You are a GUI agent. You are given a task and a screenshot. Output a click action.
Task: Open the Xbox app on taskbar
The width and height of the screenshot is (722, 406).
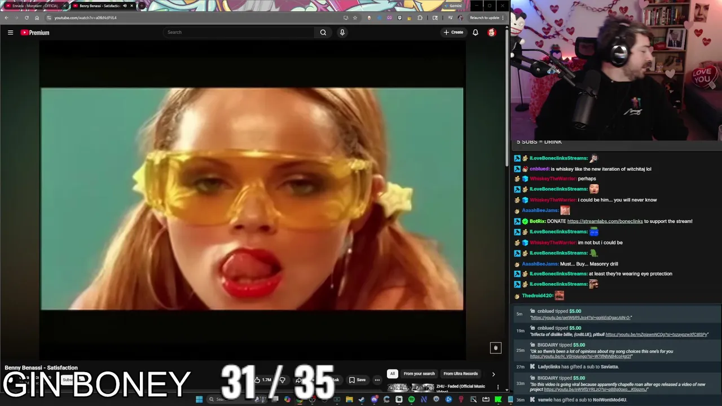coord(337,399)
